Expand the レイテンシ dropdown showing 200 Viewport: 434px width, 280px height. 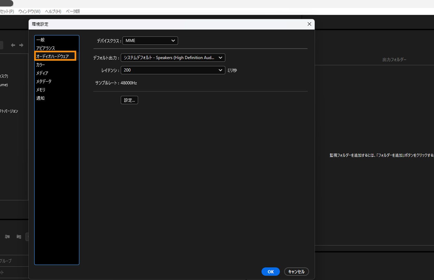pyautogui.click(x=173, y=70)
